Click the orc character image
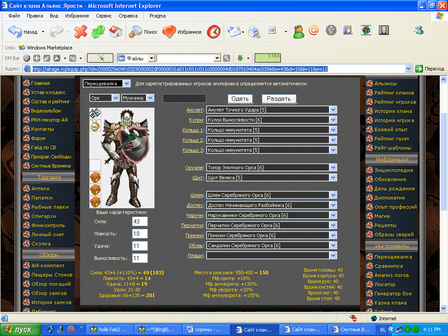This screenshot has height=336, width=448. coord(127,157)
